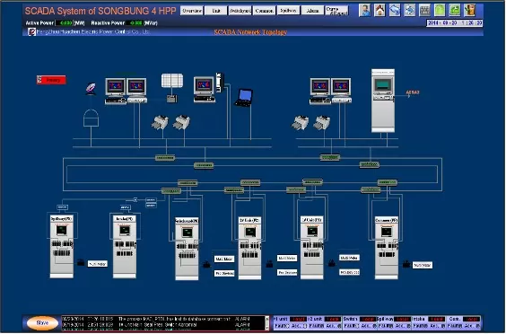This screenshot has width=506, height=334.
Task: Select the satellite dish GPS icon
Action: [91, 89]
